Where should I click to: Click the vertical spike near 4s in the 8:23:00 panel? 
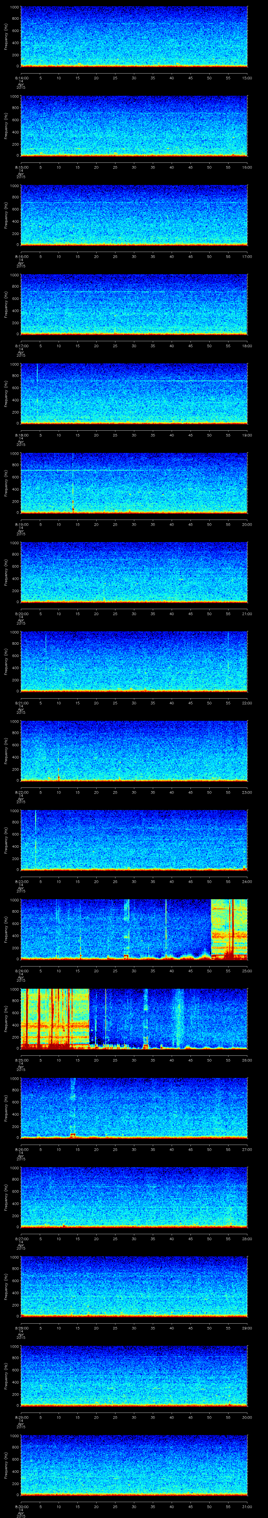(36, 840)
